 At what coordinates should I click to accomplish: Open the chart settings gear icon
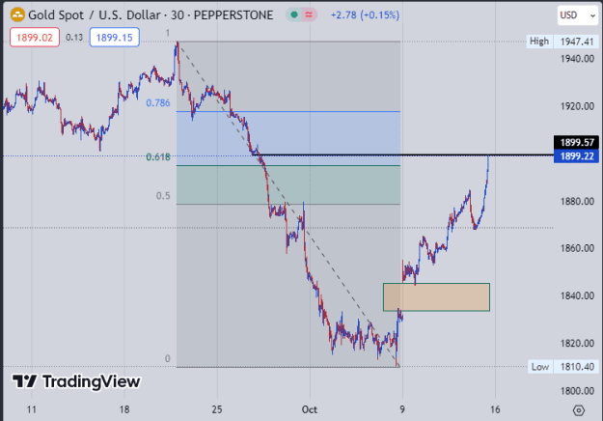coord(578,410)
